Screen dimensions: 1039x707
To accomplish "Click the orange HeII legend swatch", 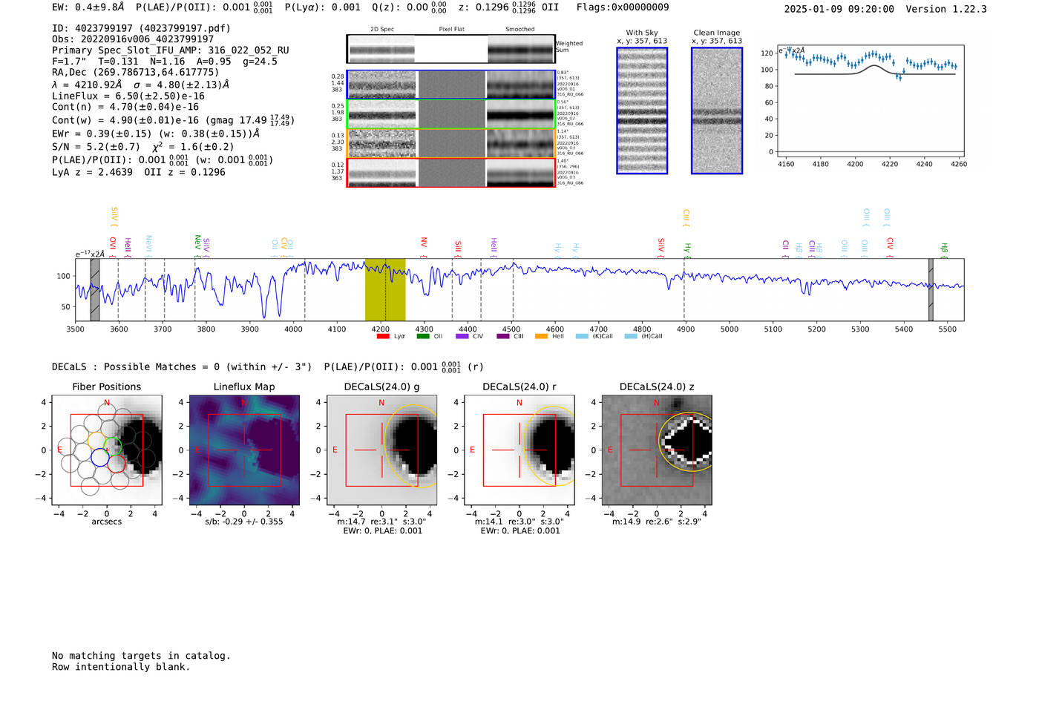I will tap(542, 336).
